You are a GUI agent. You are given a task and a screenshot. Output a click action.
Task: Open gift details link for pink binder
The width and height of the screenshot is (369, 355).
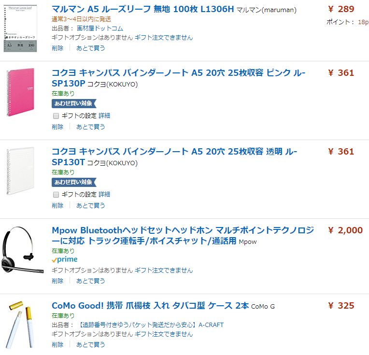[x=104, y=116]
